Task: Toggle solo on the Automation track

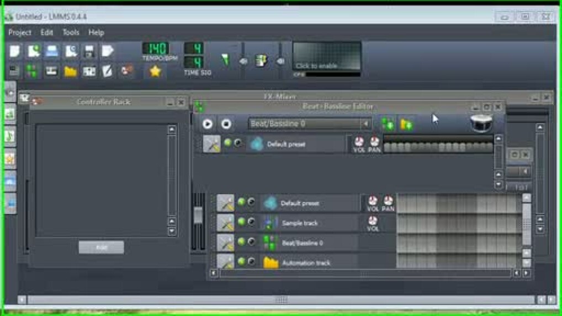Action: [x=252, y=261]
